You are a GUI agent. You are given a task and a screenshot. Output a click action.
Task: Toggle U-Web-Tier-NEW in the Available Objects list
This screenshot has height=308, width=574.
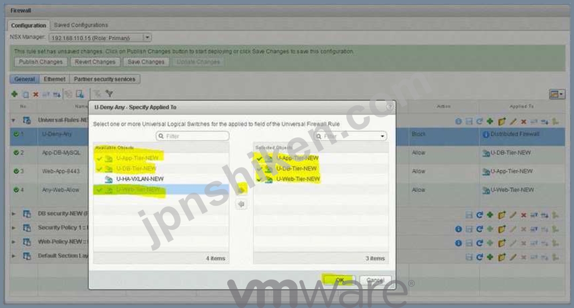[161, 190]
